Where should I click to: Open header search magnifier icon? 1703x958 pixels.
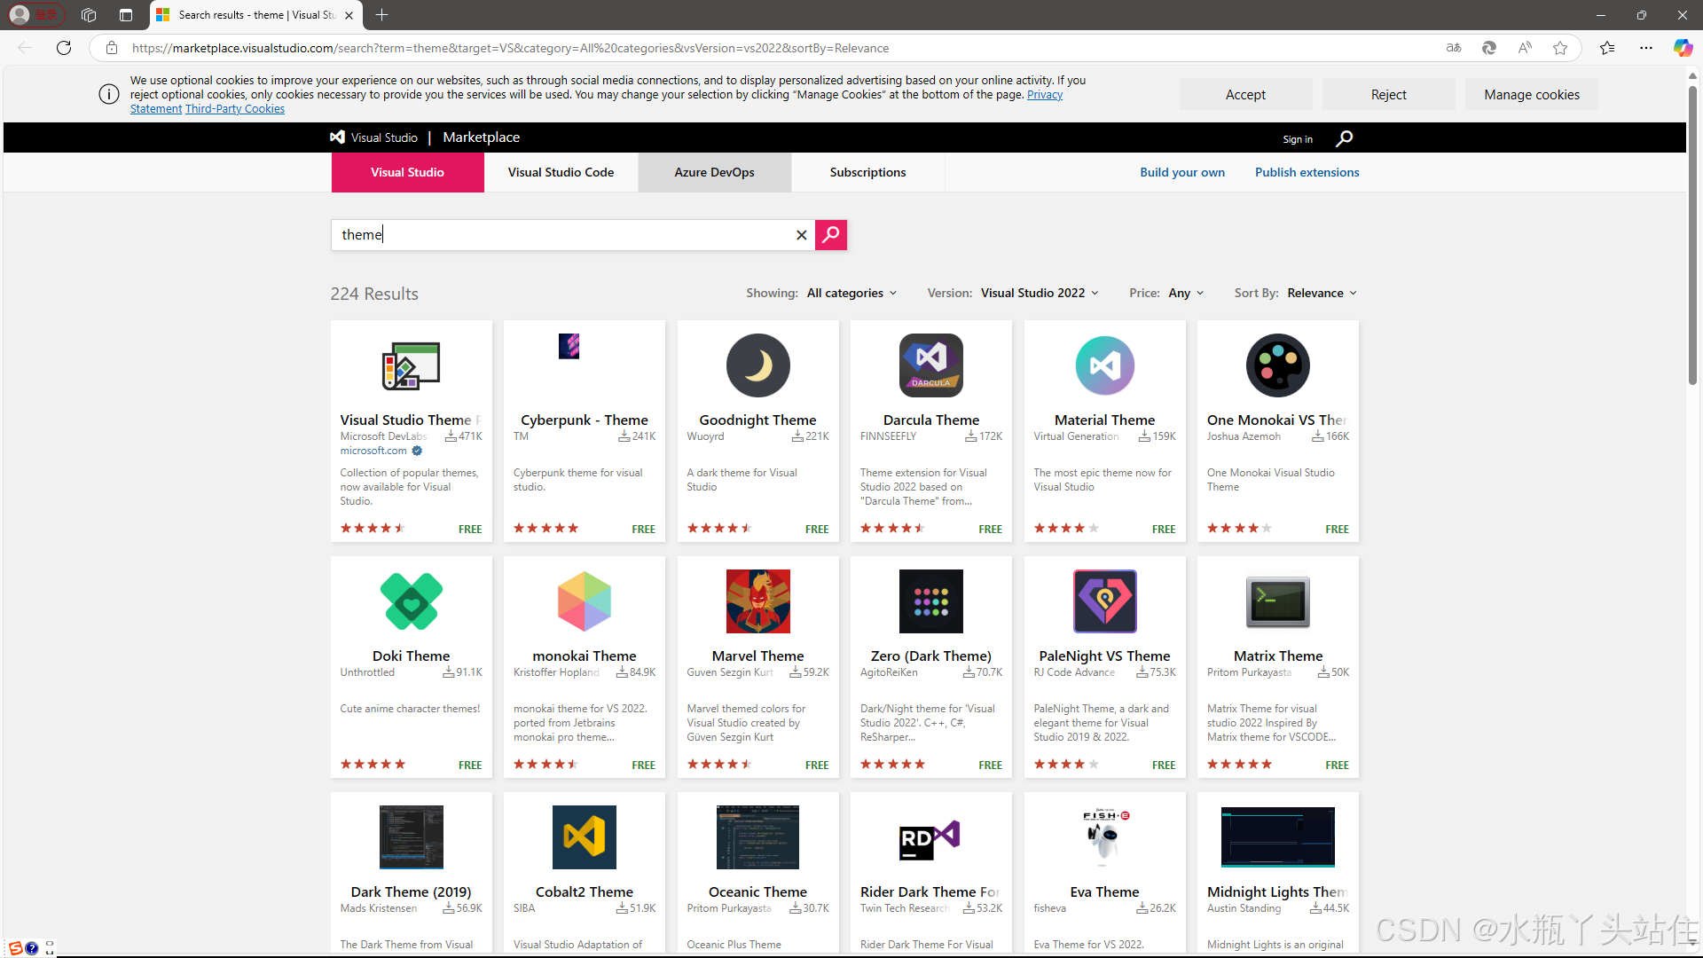click(1344, 138)
